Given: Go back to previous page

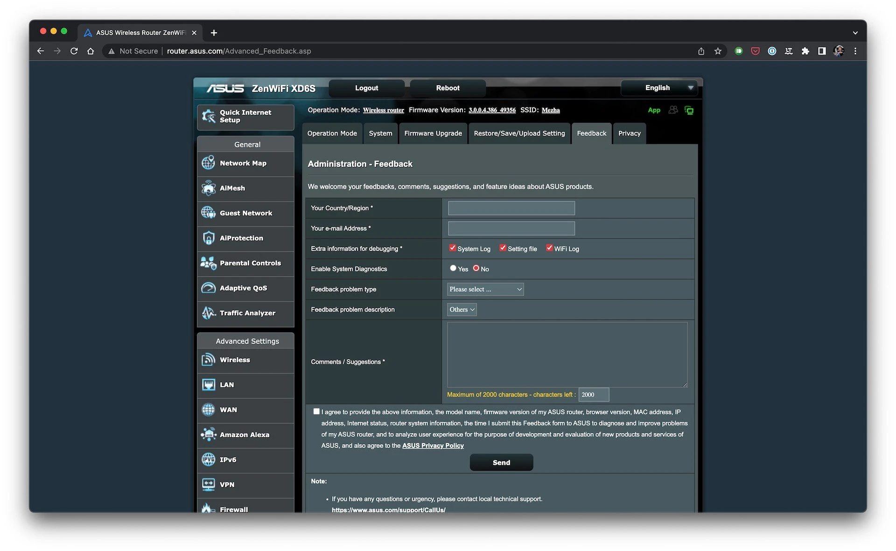Looking at the screenshot, I should [41, 51].
